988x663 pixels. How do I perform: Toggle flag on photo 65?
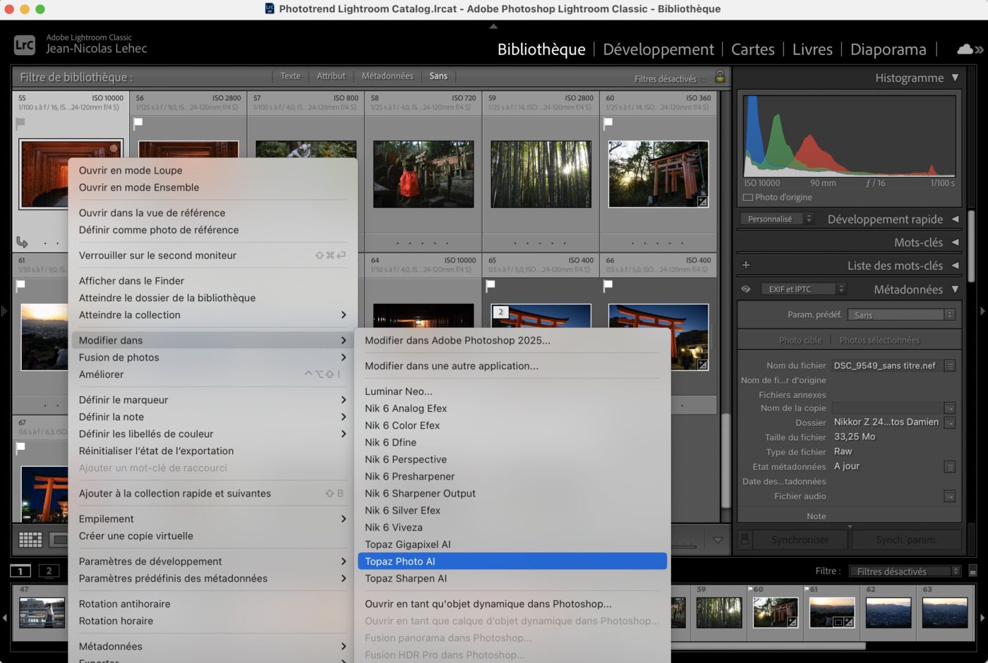point(490,285)
